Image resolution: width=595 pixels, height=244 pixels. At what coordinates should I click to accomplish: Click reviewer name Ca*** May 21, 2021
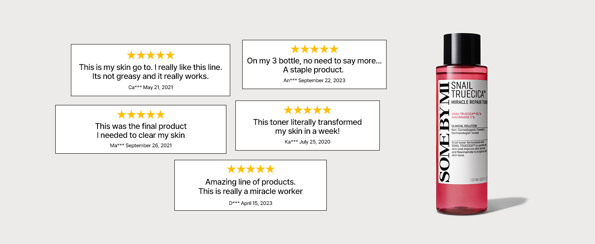[150, 87]
